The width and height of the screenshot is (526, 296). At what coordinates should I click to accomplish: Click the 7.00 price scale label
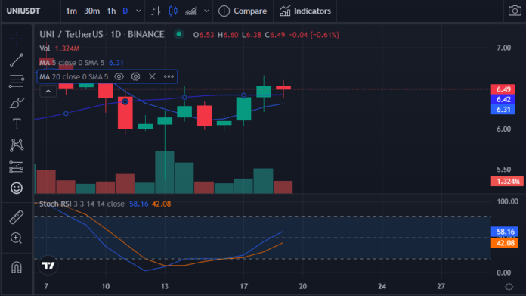(x=503, y=48)
